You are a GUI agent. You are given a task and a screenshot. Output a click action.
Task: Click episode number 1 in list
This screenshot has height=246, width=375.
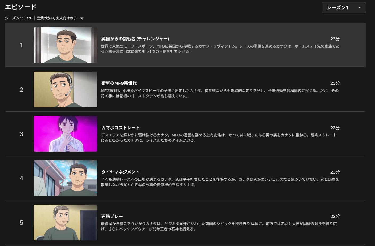21,45
